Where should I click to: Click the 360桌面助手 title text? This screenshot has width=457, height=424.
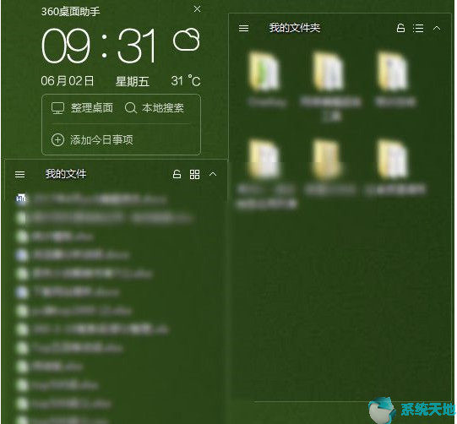tap(70, 11)
